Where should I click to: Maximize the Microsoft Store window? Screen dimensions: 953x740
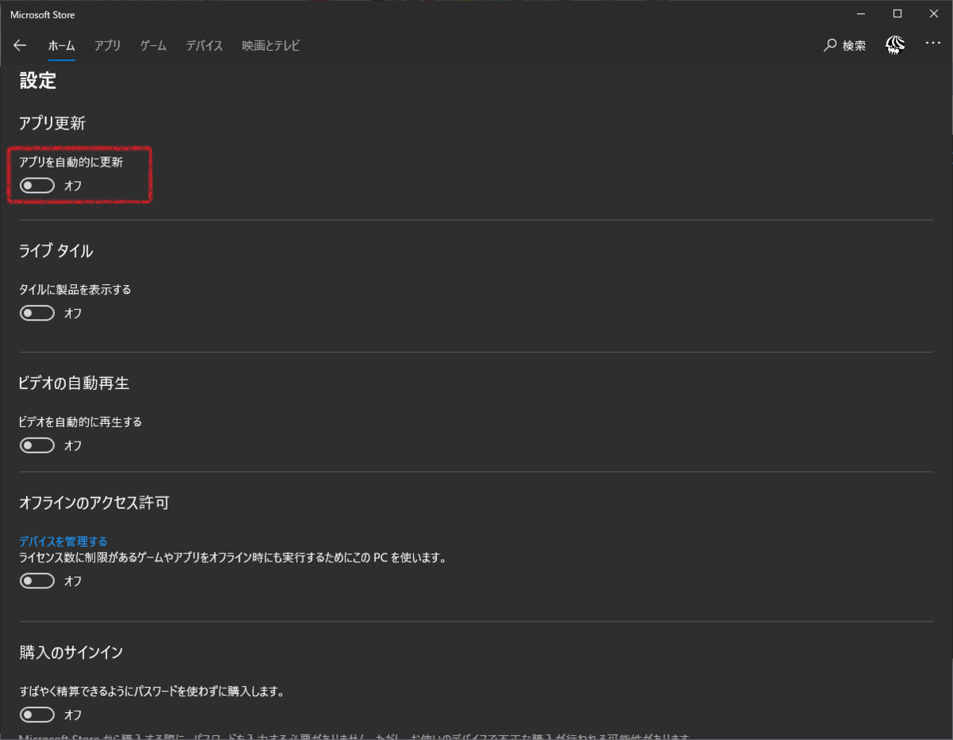[x=897, y=13]
